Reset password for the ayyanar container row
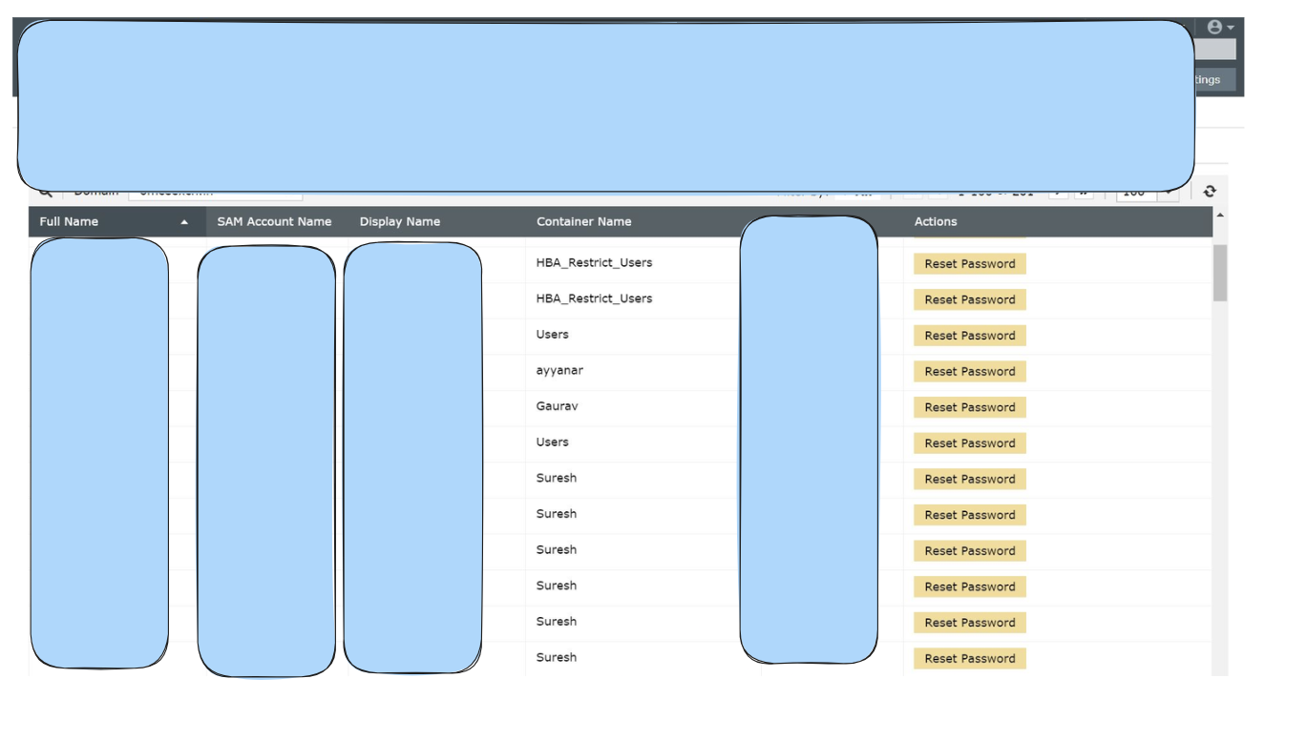This screenshot has width=1307, height=740. 969,372
